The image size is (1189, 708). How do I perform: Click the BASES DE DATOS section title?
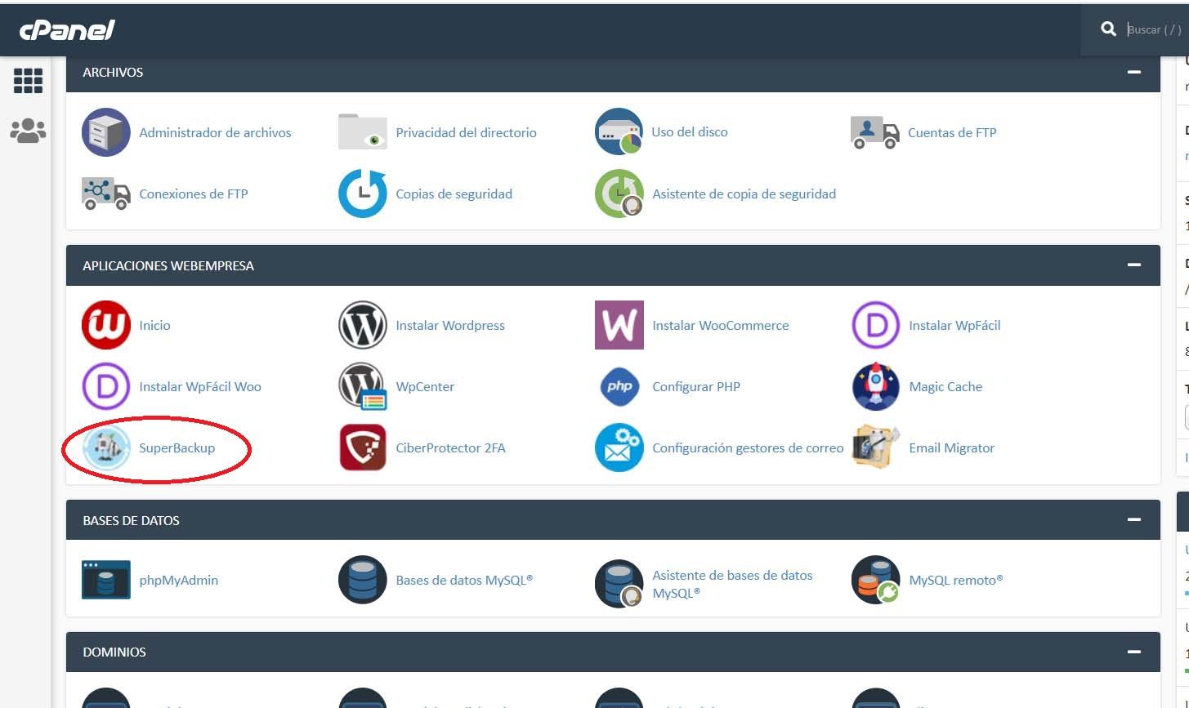pyautogui.click(x=131, y=520)
